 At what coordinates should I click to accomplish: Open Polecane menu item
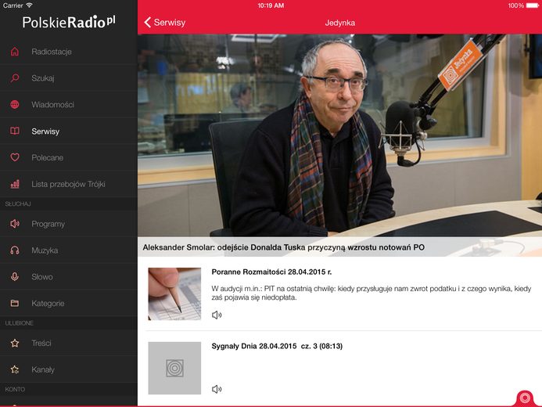pos(69,157)
